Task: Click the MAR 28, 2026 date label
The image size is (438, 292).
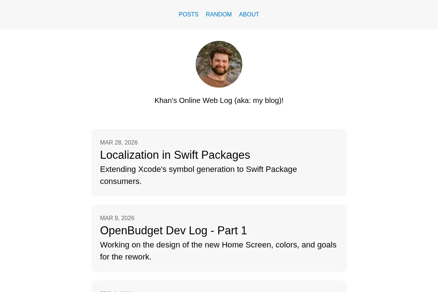Action: pyautogui.click(x=119, y=143)
